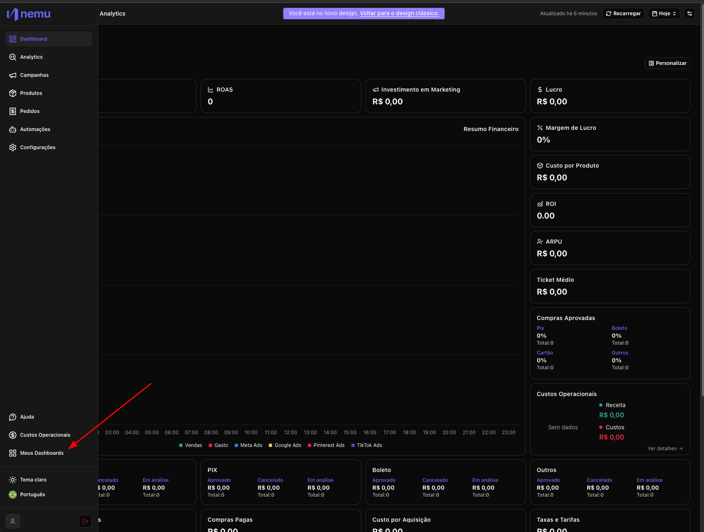
Task: Select the Ticket Médio card
Action: [x=610, y=286]
